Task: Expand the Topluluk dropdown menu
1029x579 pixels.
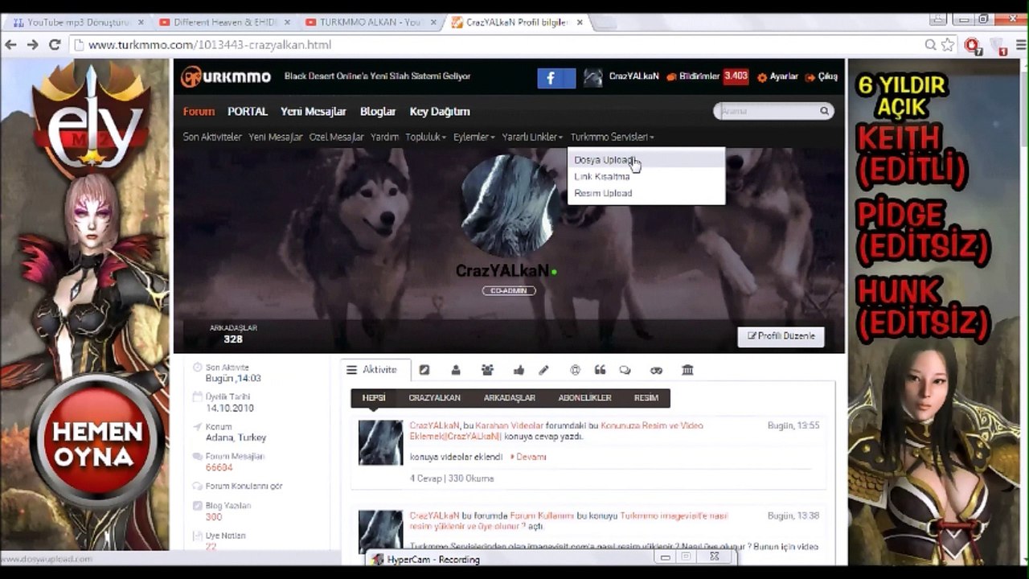Action: [x=427, y=138]
